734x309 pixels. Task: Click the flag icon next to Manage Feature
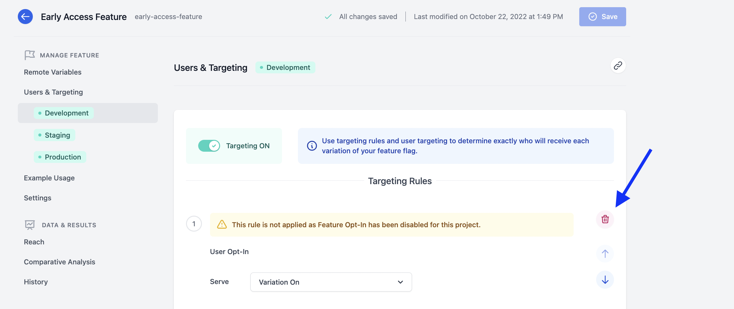(x=29, y=55)
